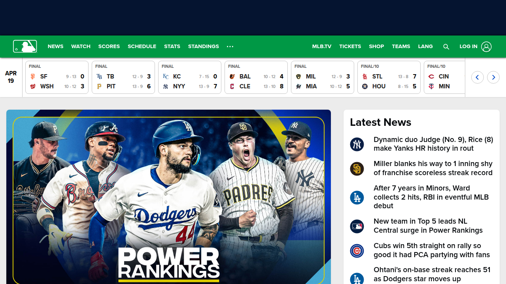
Task: Select the Padres icon next to Miller headline
Action: [357, 168]
